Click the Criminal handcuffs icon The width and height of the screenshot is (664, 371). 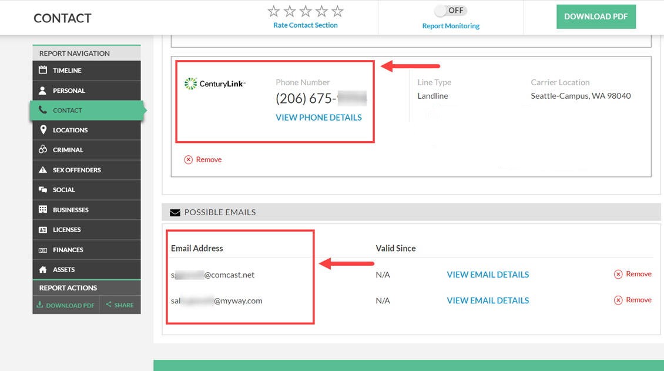(x=43, y=149)
